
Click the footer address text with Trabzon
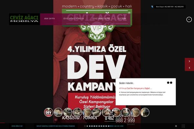click(56, 126)
